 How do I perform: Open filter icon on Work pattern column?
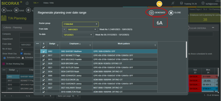point(155,45)
